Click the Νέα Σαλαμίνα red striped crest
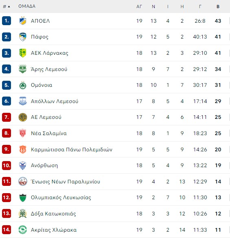The image size is (230, 239). (23, 133)
